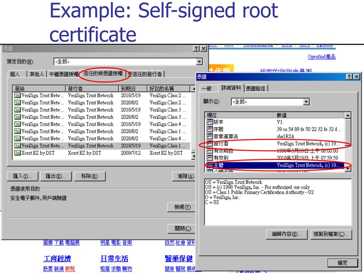Click the 音樂 link on the background web page

[127, 242]
